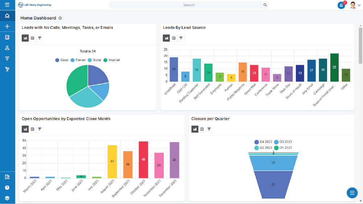Click the October 2023 bar in the chart
The width and height of the screenshot is (363, 204).
coord(144,160)
